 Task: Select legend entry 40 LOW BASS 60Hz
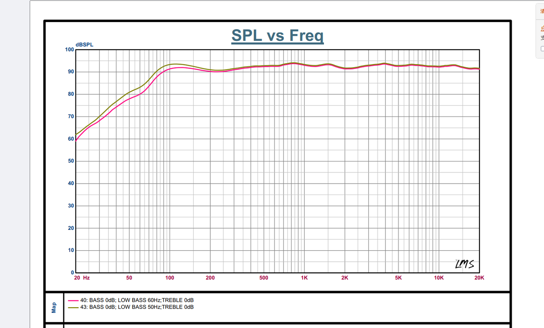click(137, 300)
